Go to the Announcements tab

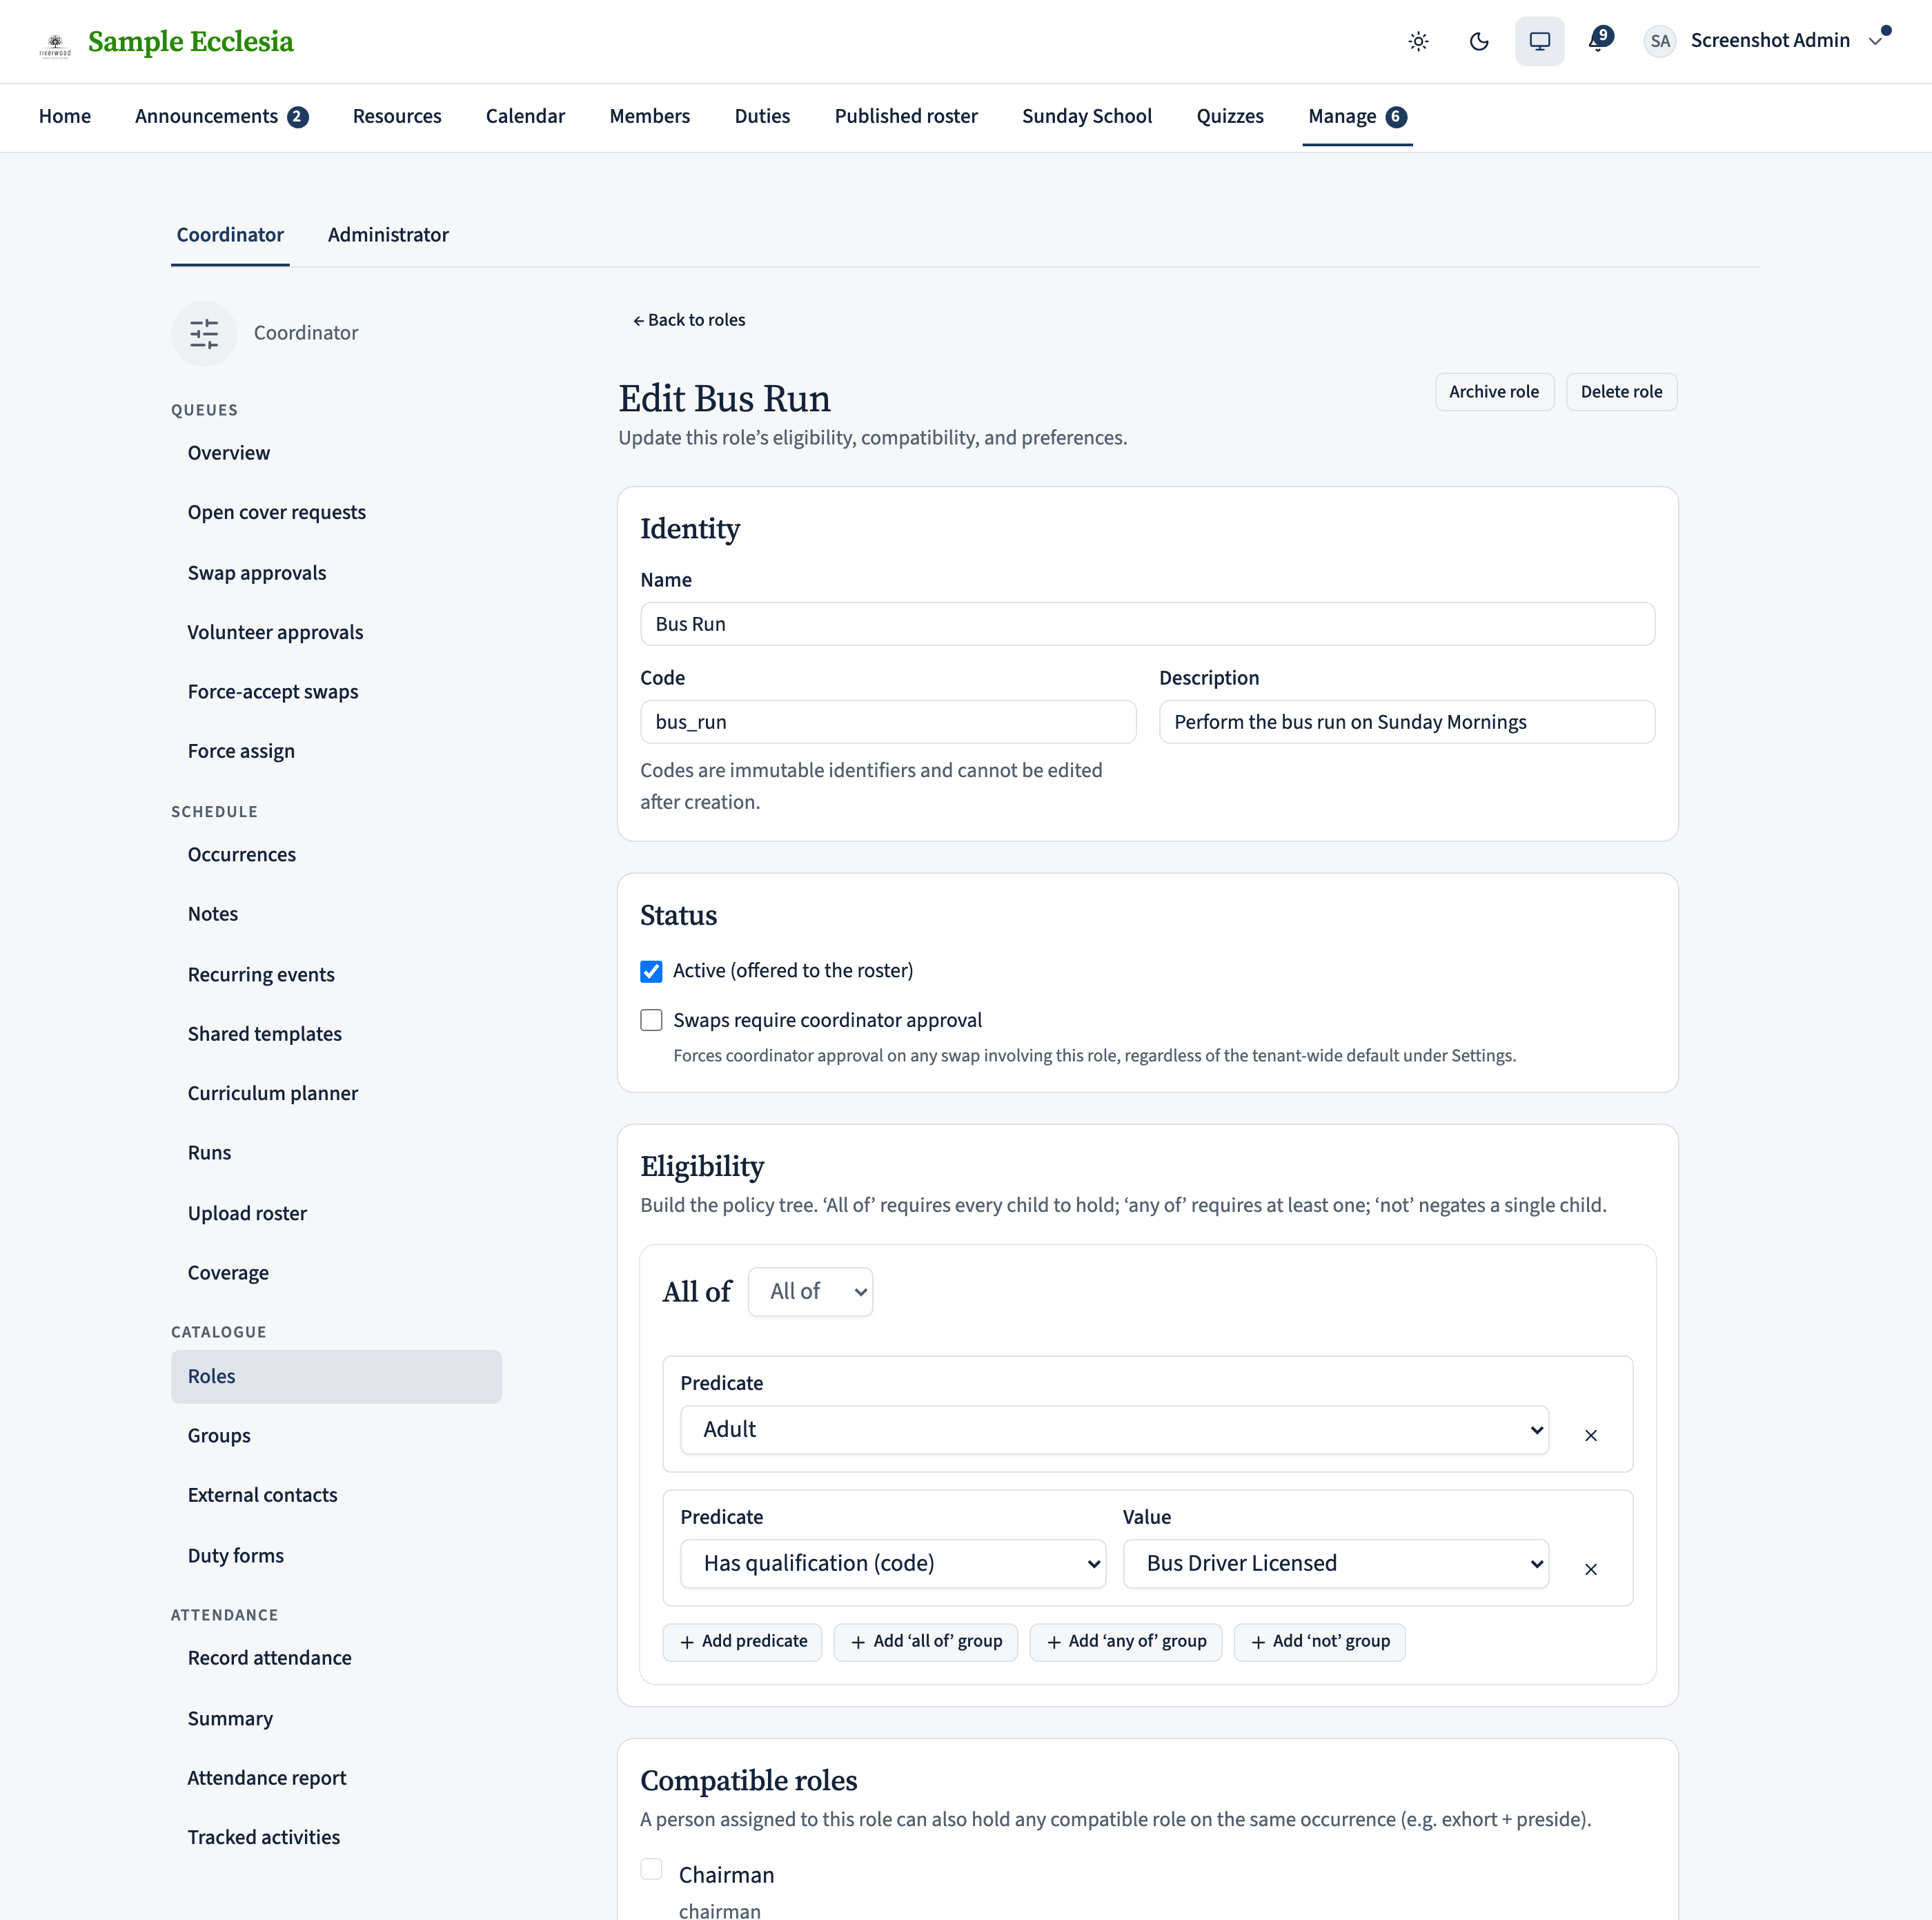click(x=221, y=117)
